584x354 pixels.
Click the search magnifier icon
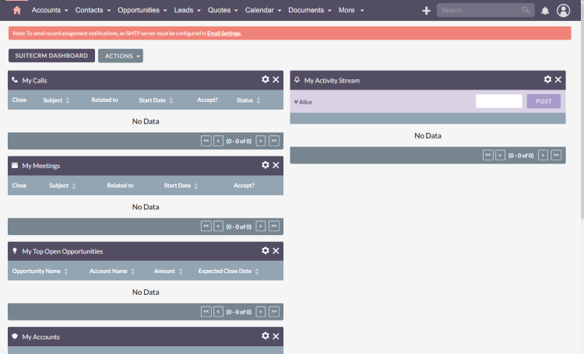525,10
